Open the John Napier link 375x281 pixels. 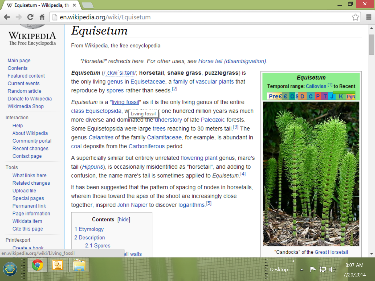coord(132,205)
